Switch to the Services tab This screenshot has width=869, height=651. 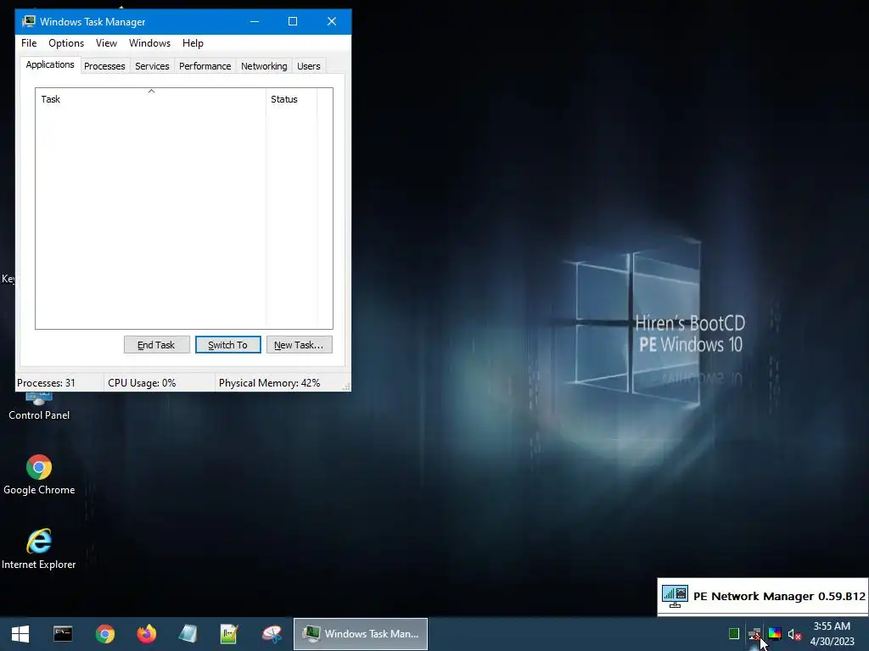[152, 66]
